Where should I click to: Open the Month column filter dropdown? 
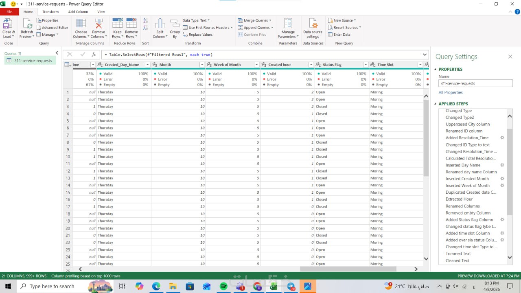tap(202, 65)
